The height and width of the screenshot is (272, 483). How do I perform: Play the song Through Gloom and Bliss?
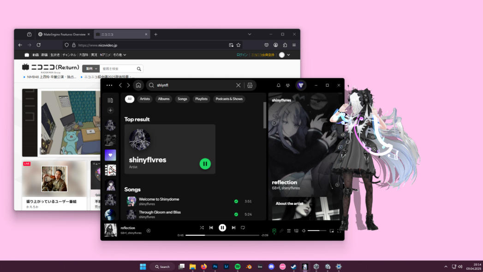pos(160,212)
